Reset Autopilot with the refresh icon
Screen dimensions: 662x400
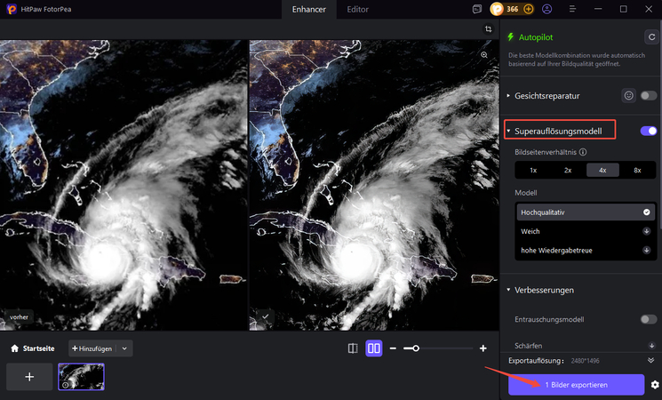point(652,38)
